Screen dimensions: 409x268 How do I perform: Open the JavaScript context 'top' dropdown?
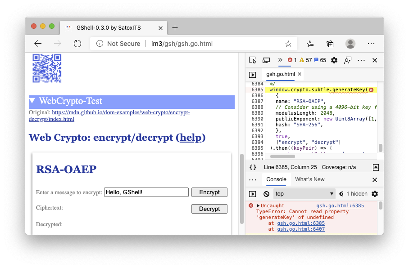tap(304, 194)
